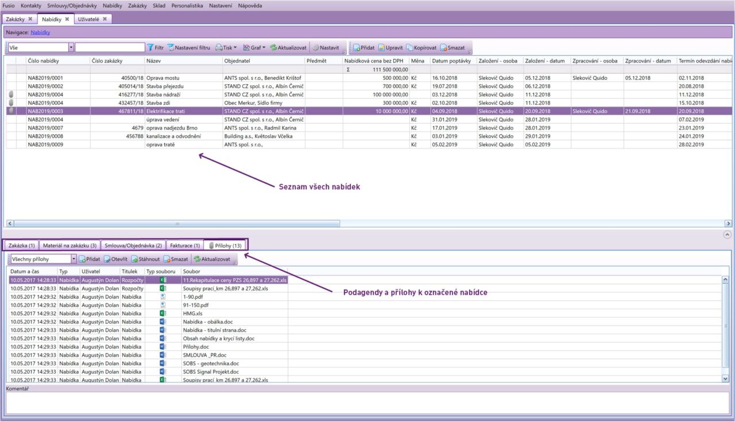This screenshot has height=422, width=735.
Task: Click the Excel icon of 11.Rekapitulace ceny file
Action: tap(162, 280)
